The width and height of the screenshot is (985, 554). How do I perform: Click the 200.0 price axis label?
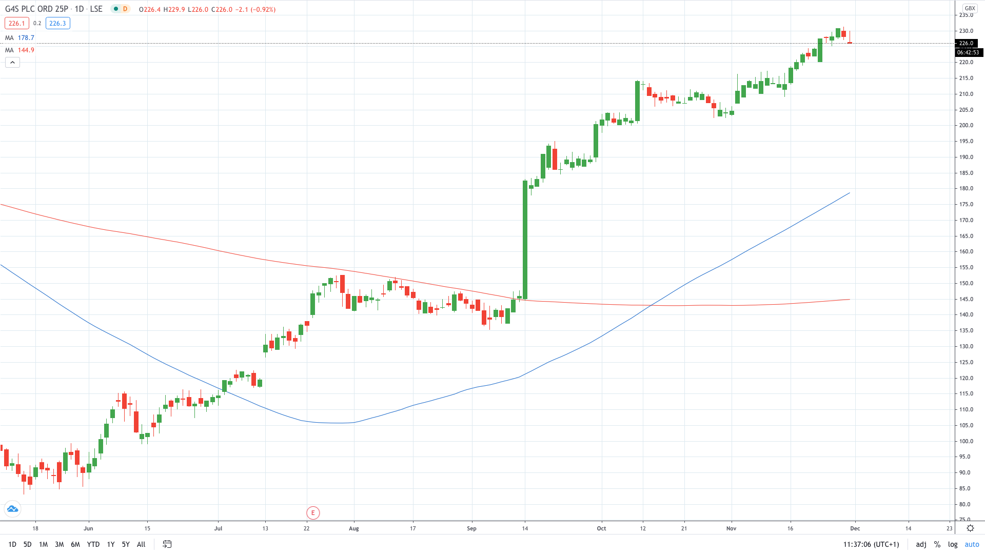point(967,125)
